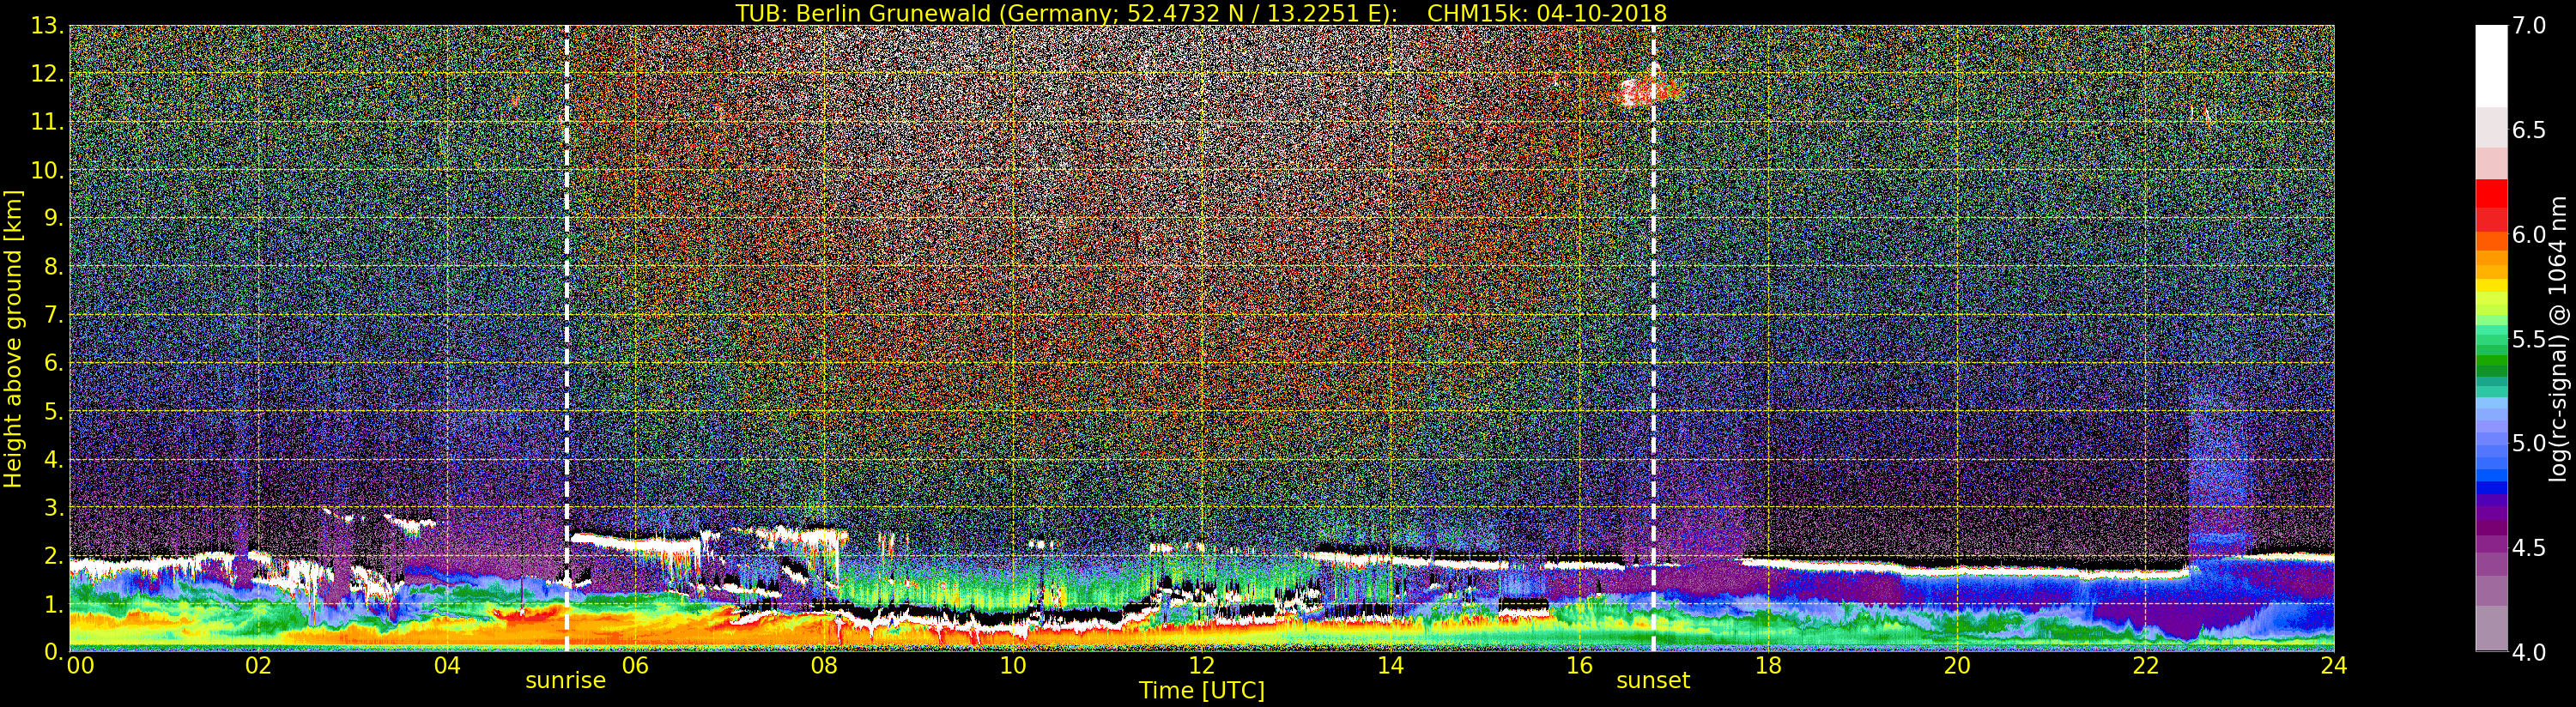This screenshot has height=707, width=2576.
Task: Select the time axis tick '14'
Action: 1390,665
